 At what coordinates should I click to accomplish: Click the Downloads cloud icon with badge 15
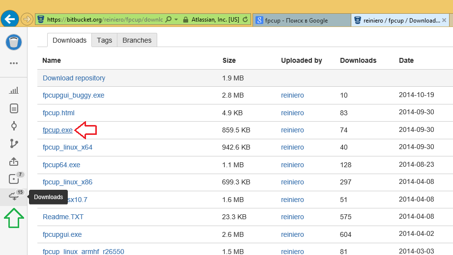point(14,197)
